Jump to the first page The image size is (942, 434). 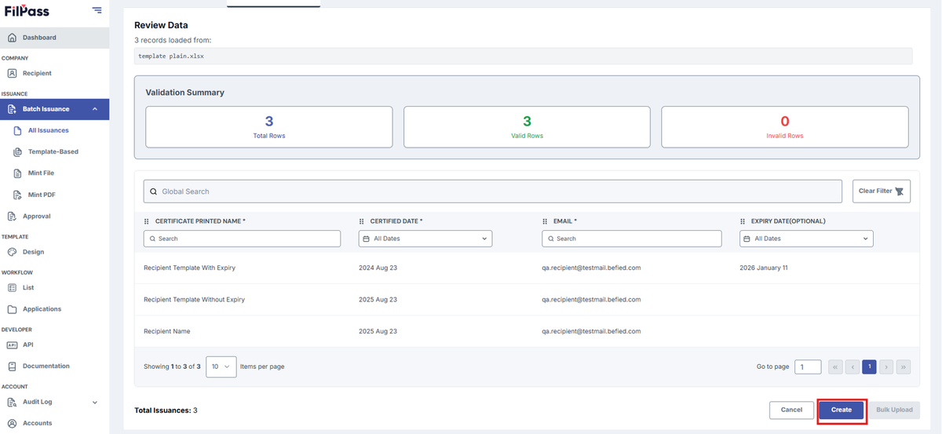click(x=835, y=367)
